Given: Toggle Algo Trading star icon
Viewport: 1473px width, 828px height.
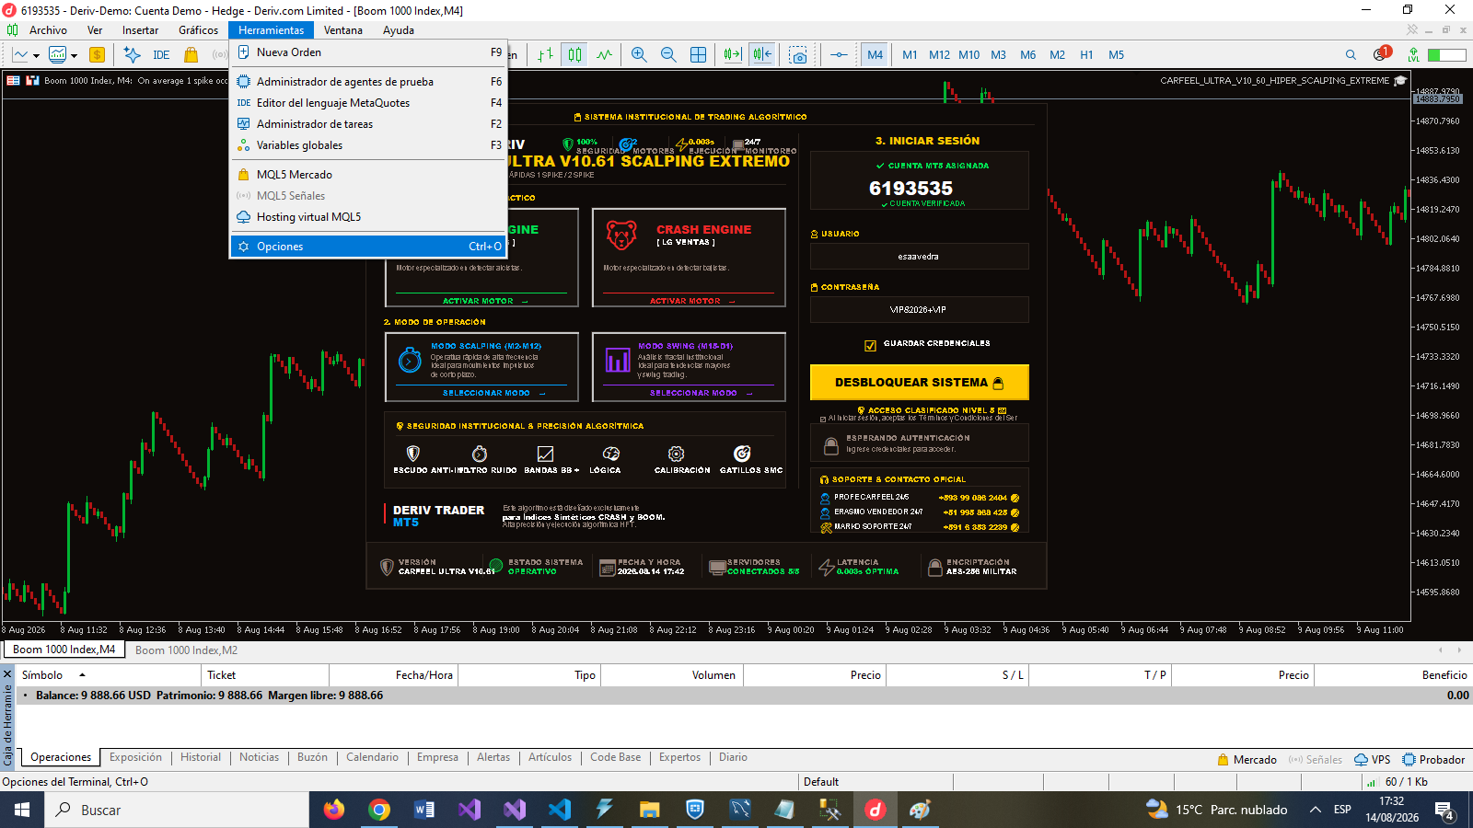Looking at the screenshot, I should 132,55.
